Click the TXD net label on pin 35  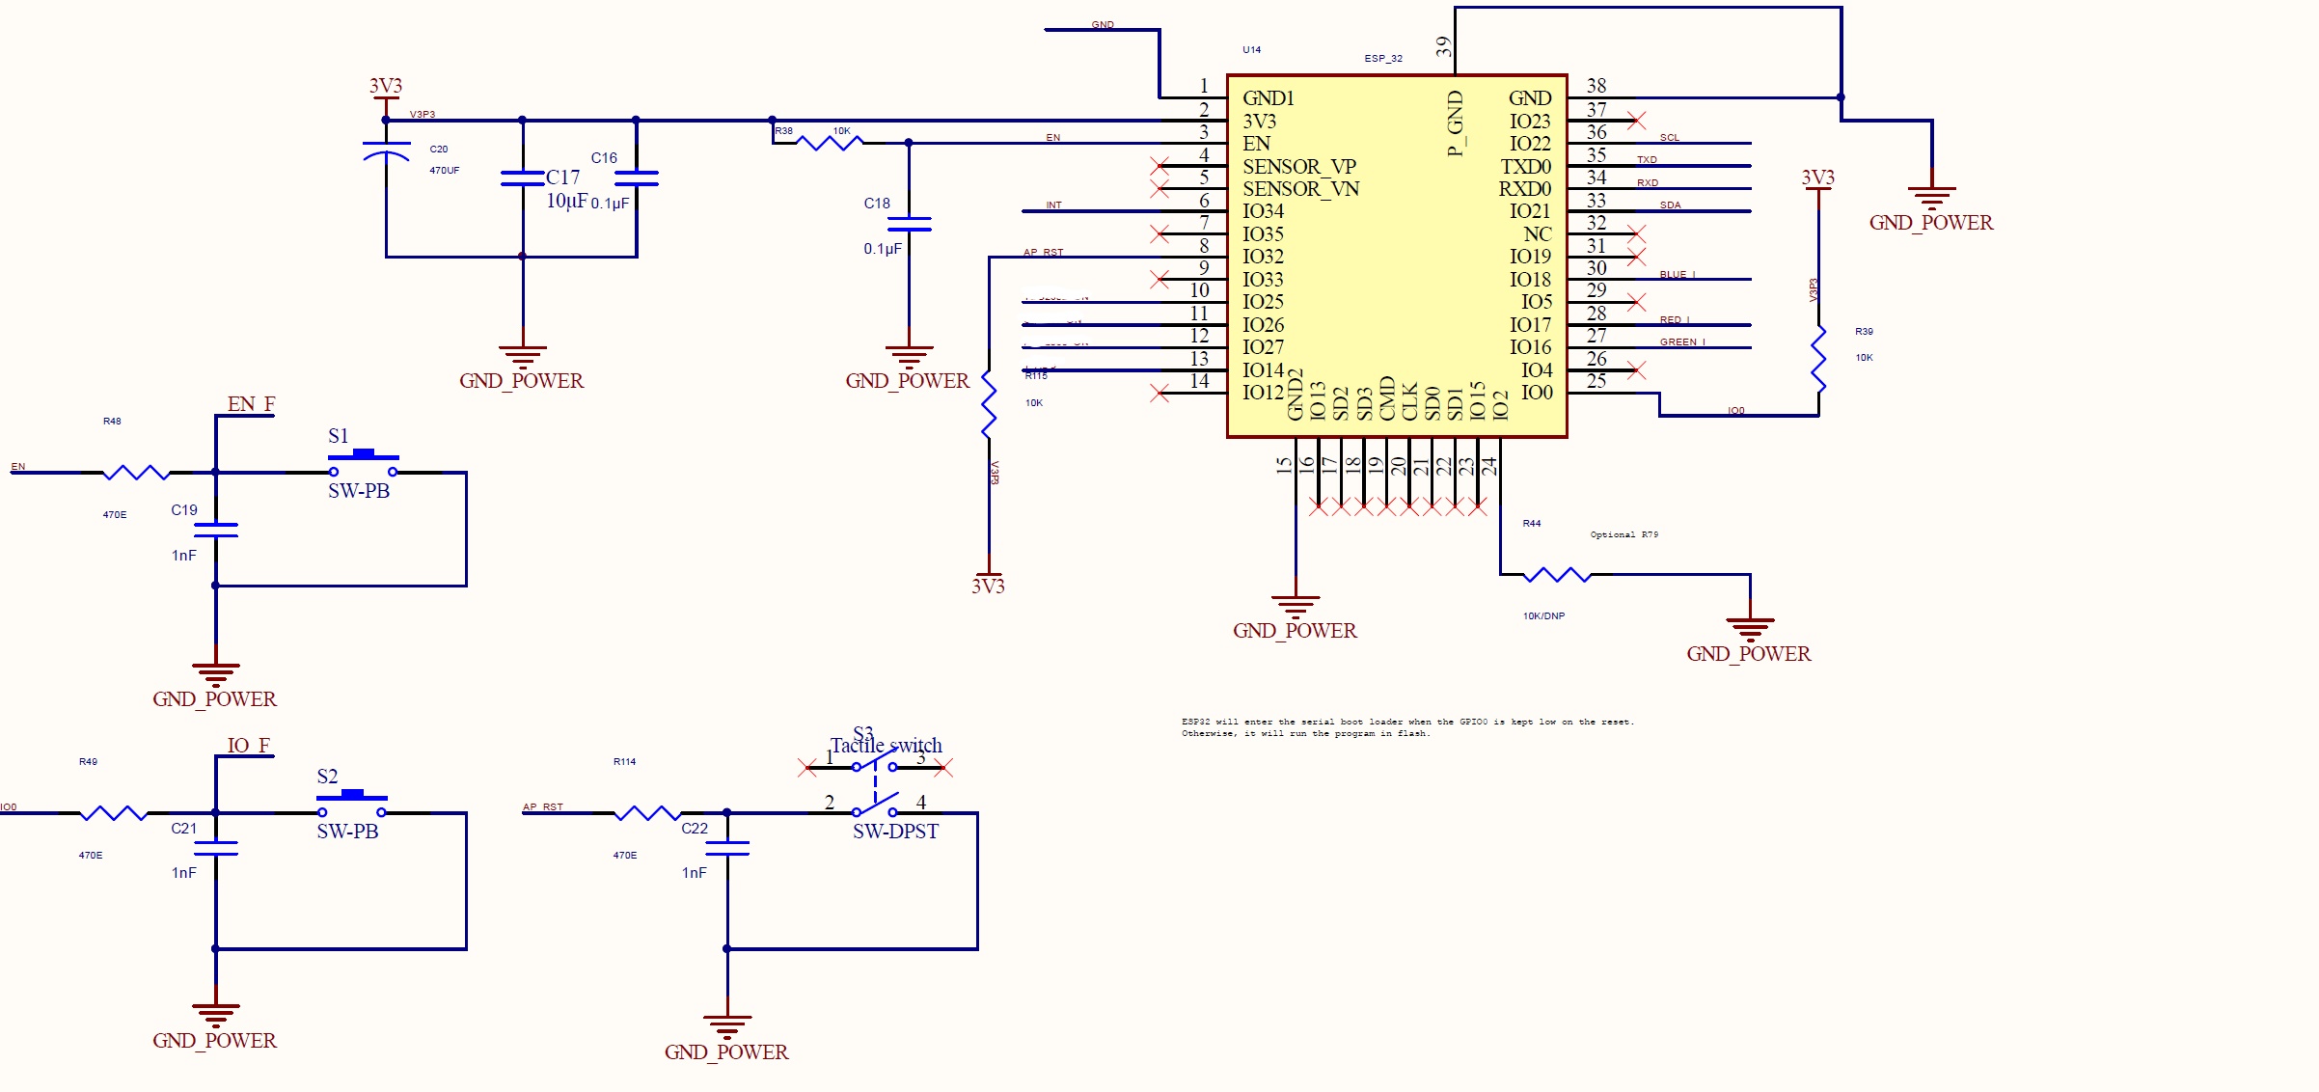click(1647, 160)
